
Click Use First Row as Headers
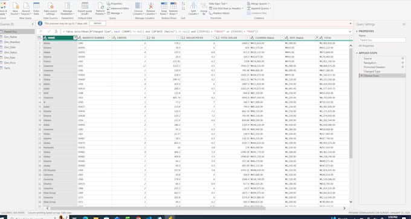point(226,8)
